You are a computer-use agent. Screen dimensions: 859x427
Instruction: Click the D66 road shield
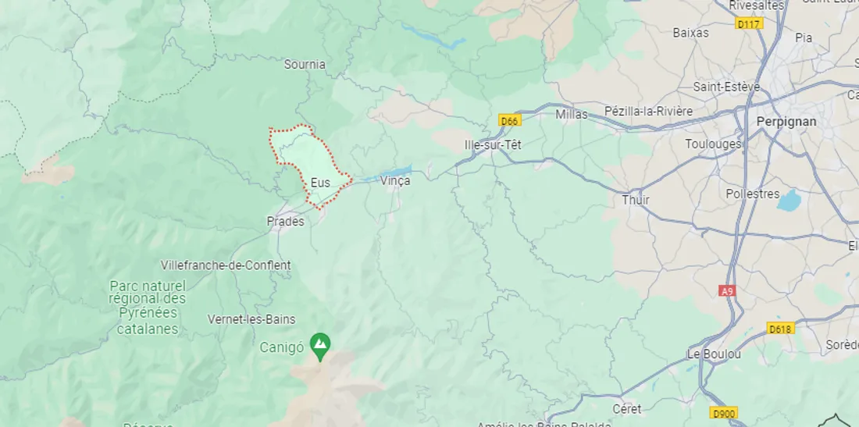pyautogui.click(x=509, y=120)
